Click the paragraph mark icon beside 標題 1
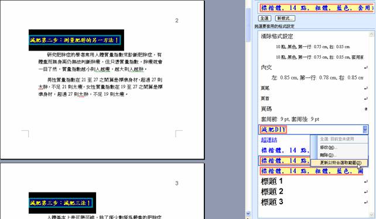This screenshot has width=376, height=219. tap(365, 182)
